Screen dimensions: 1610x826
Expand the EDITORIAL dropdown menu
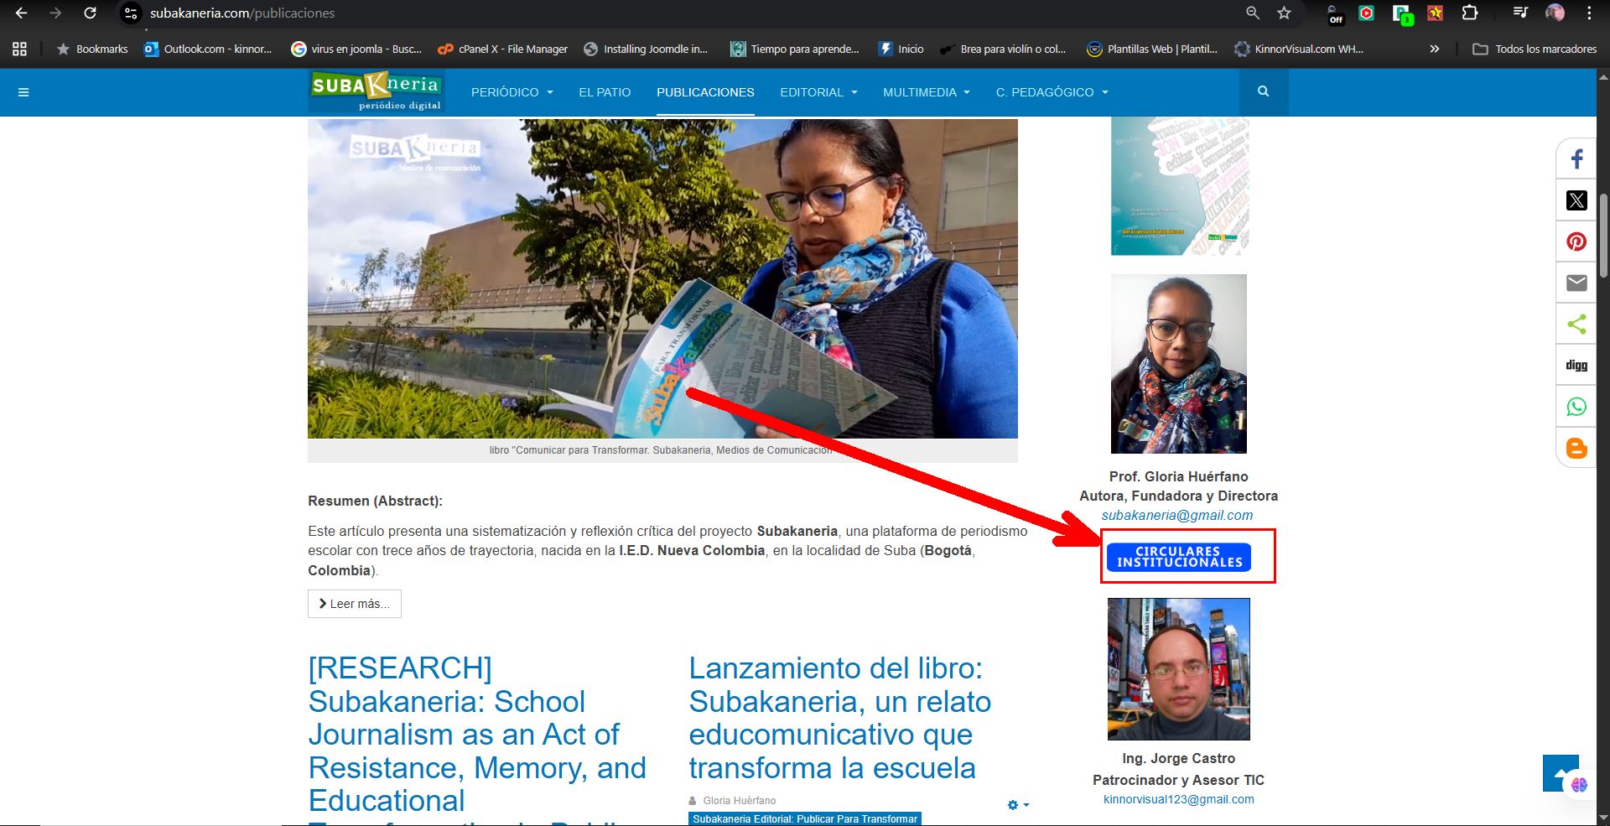pyautogui.click(x=818, y=92)
